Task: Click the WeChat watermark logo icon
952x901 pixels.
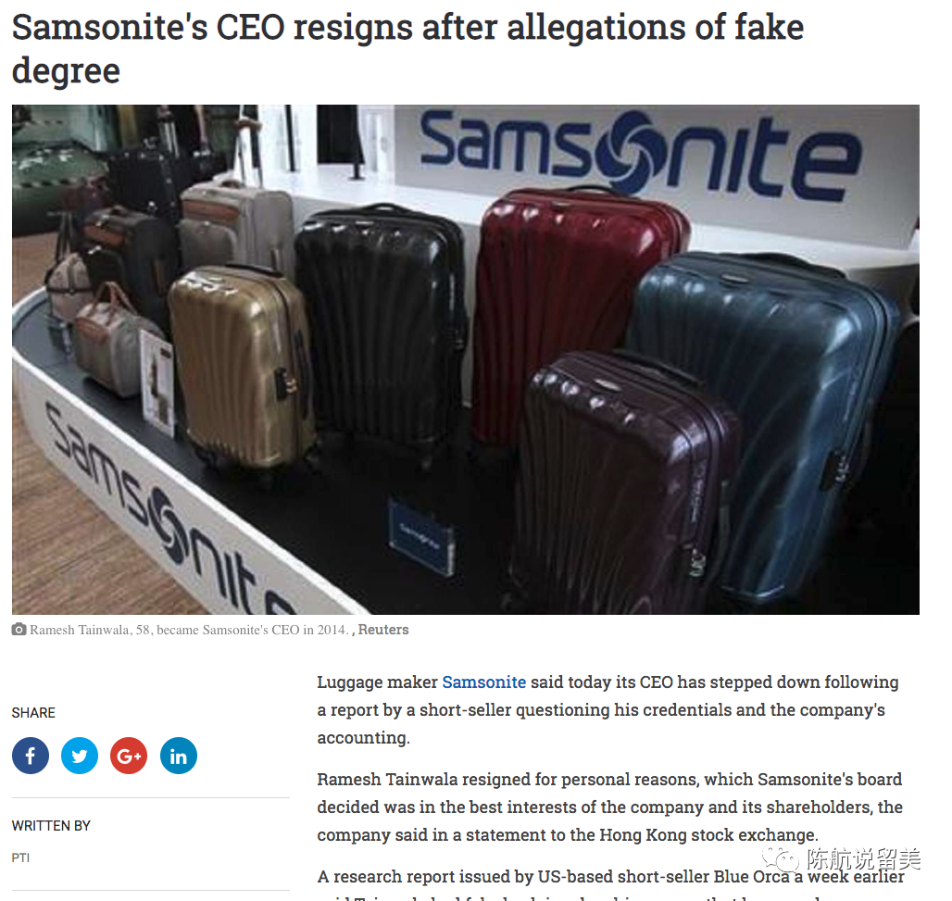Action: click(781, 859)
